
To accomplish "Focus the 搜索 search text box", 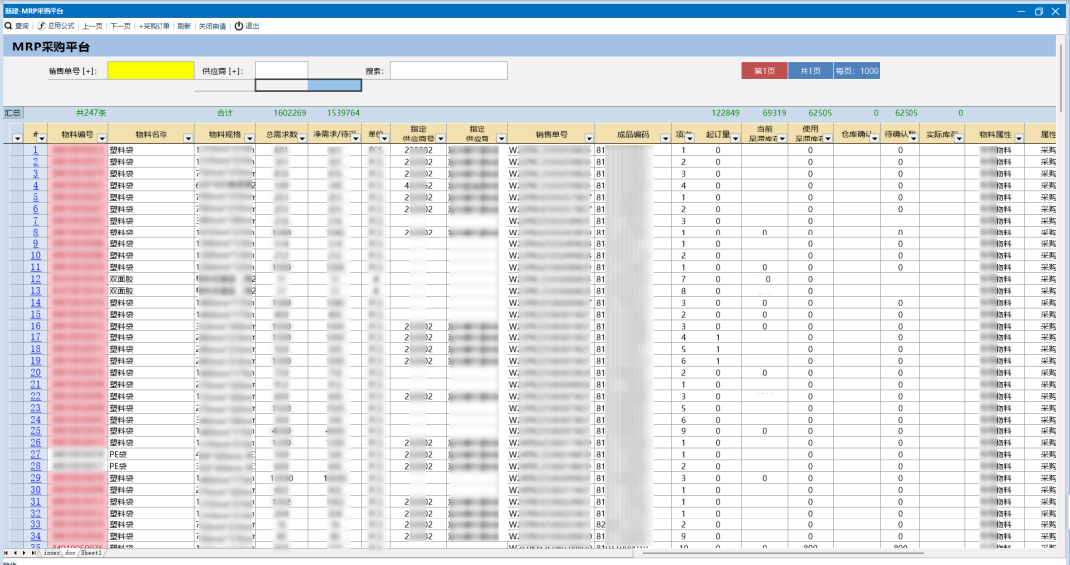I will [x=449, y=71].
